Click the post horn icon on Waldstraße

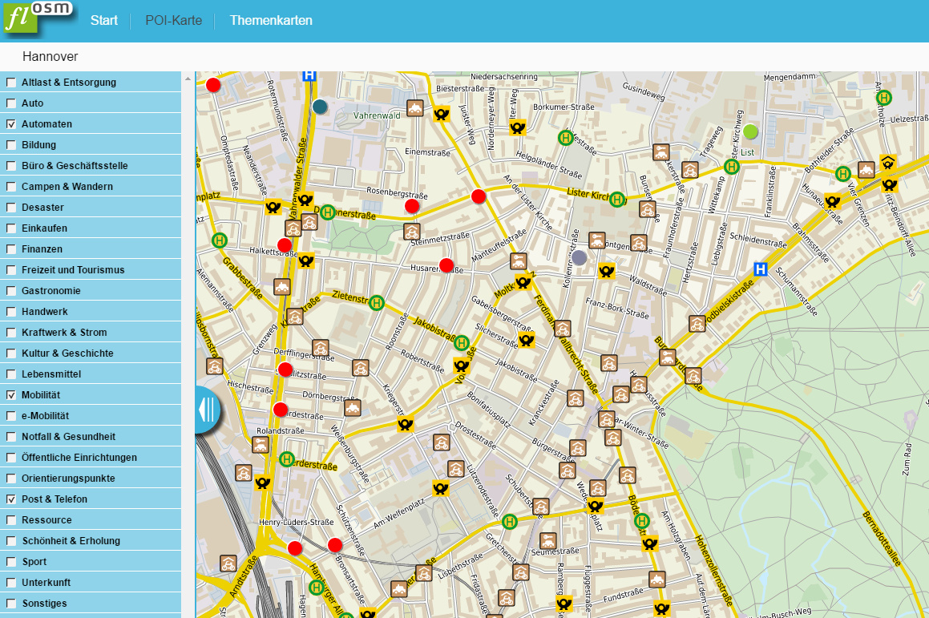[607, 271]
